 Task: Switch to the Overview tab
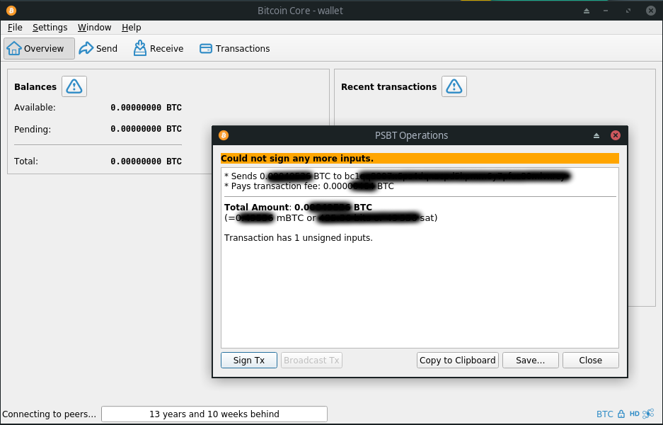pyautogui.click(x=40, y=48)
